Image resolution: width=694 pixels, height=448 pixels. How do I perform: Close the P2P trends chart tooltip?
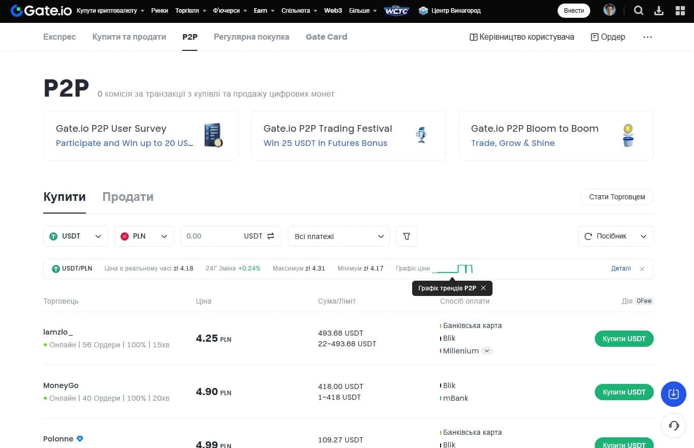[x=483, y=288]
